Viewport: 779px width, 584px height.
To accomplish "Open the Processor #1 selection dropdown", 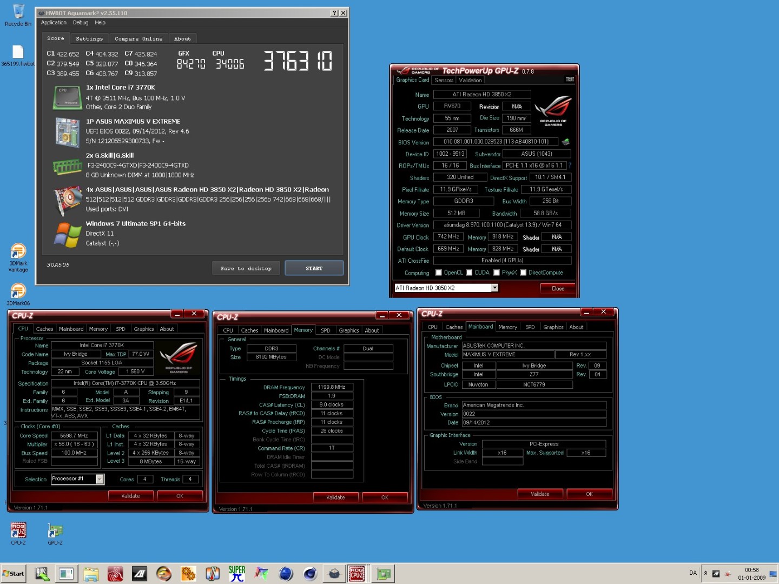I will (x=100, y=479).
